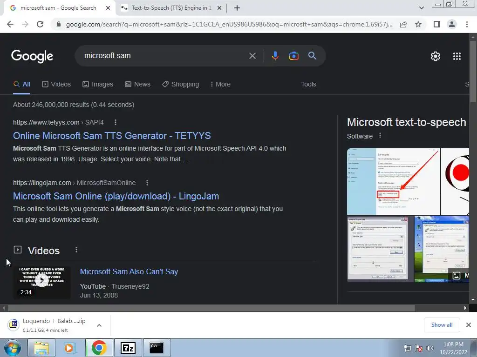Clear the search box with the X
Image resolution: width=477 pixels, height=357 pixels.
pyautogui.click(x=252, y=56)
